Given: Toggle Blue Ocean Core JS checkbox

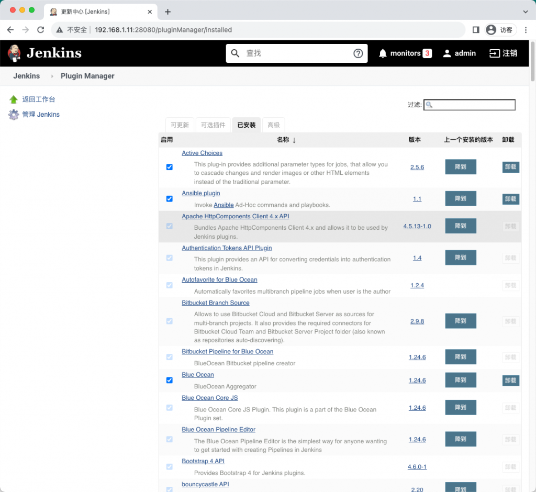Looking at the screenshot, I should coord(169,408).
